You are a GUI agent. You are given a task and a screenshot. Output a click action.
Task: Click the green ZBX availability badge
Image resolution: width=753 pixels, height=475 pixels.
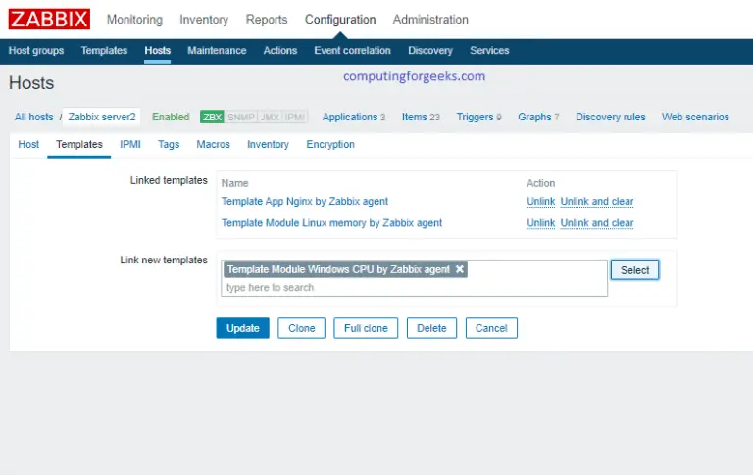coord(212,117)
